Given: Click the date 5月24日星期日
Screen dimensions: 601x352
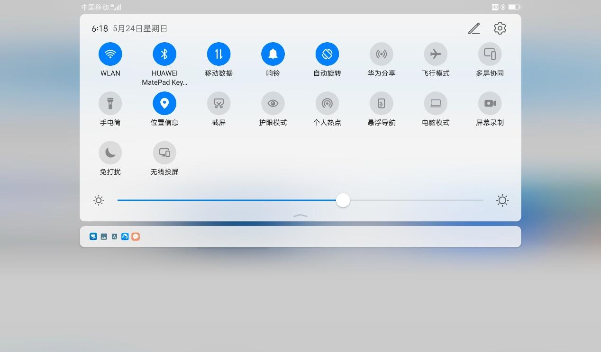Looking at the screenshot, I should click(x=140, y=28).
